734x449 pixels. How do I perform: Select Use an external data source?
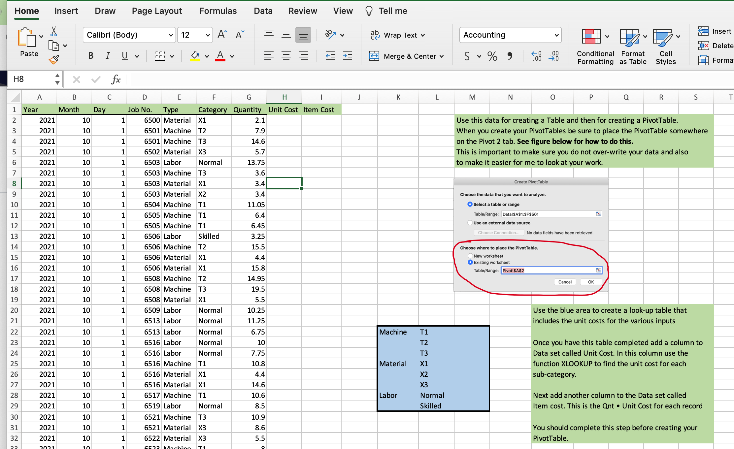tap(470, 223)
